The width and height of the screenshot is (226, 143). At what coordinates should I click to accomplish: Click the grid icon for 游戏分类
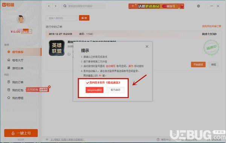(x=9, y=68)
